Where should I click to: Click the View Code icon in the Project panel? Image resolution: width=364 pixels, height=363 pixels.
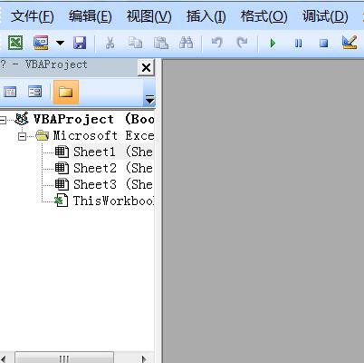10,92
